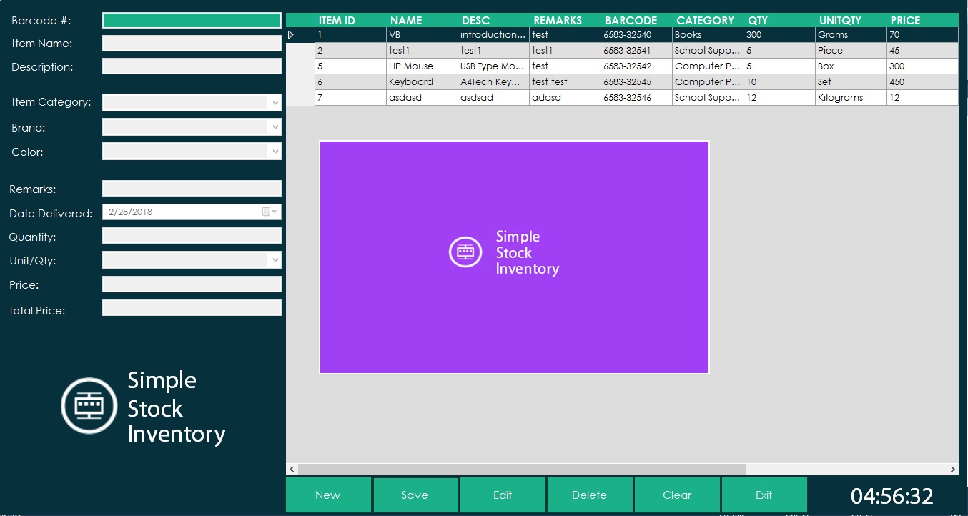The width and height of the screenshot is (968, 516).
Task: Exit the application
Action: tap(764, 495)
